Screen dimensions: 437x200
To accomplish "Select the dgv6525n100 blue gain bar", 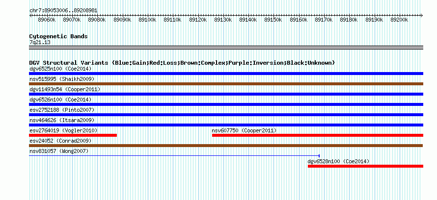I will (226, 74).
